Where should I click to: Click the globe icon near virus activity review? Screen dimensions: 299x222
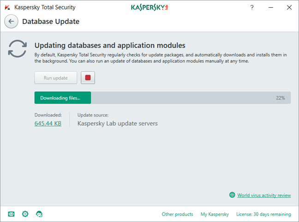232,195
